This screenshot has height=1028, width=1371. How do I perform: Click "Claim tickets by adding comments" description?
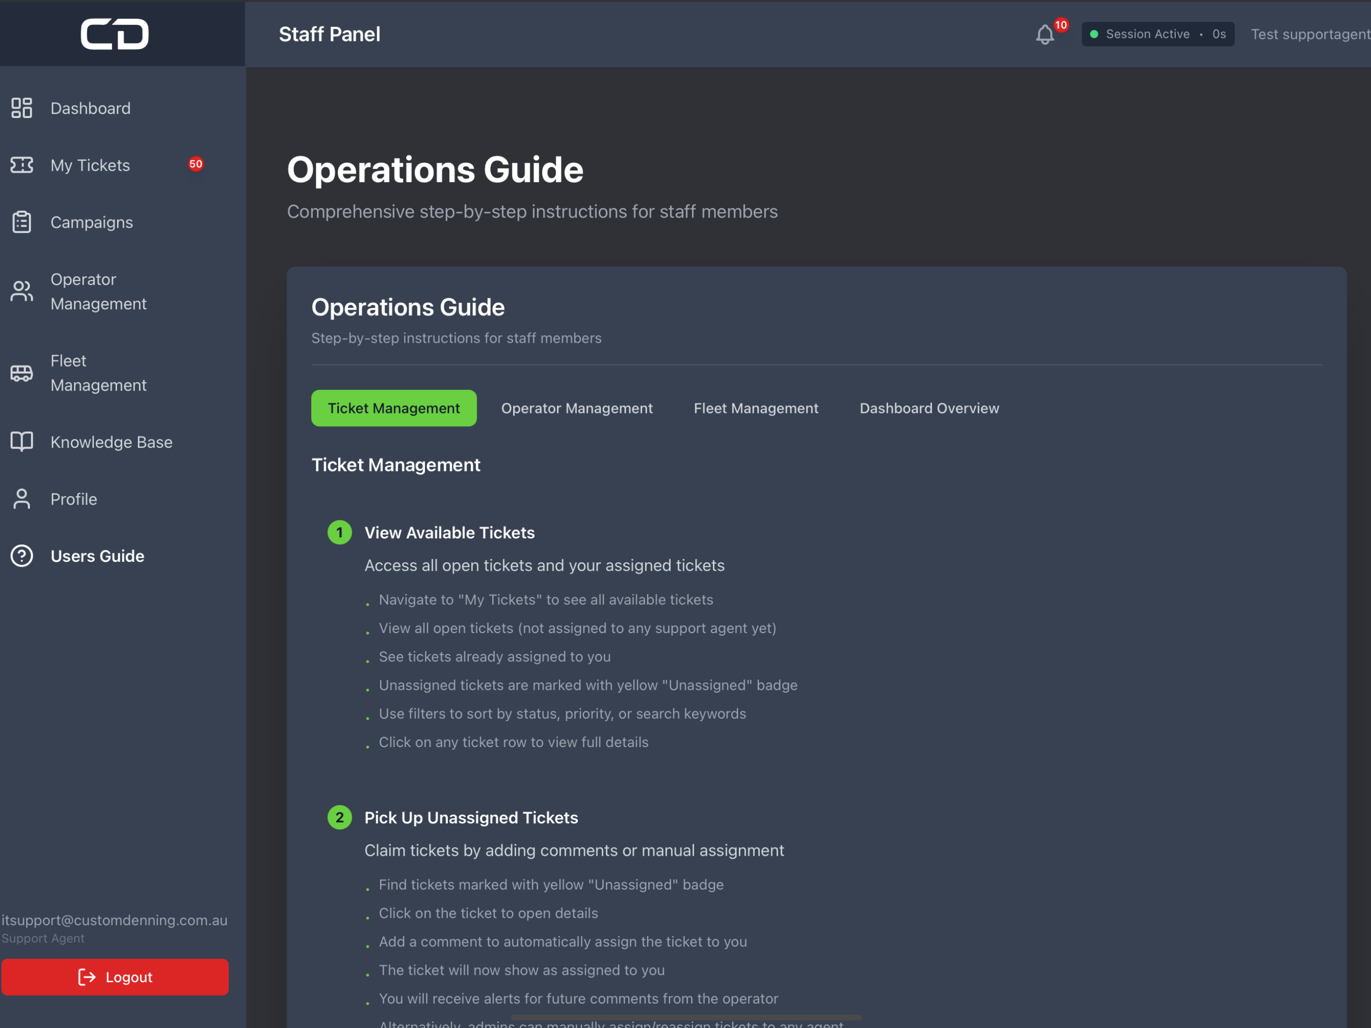click(574, 850)
